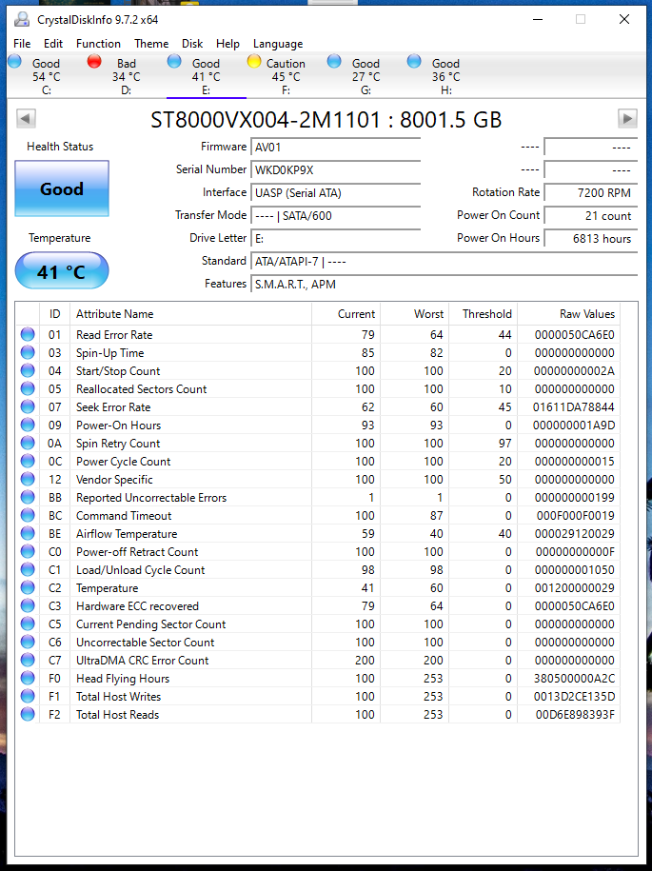Click the Drive Letter field E:
This screenshot has width=652, height=871.
click(x=335, y=238)
